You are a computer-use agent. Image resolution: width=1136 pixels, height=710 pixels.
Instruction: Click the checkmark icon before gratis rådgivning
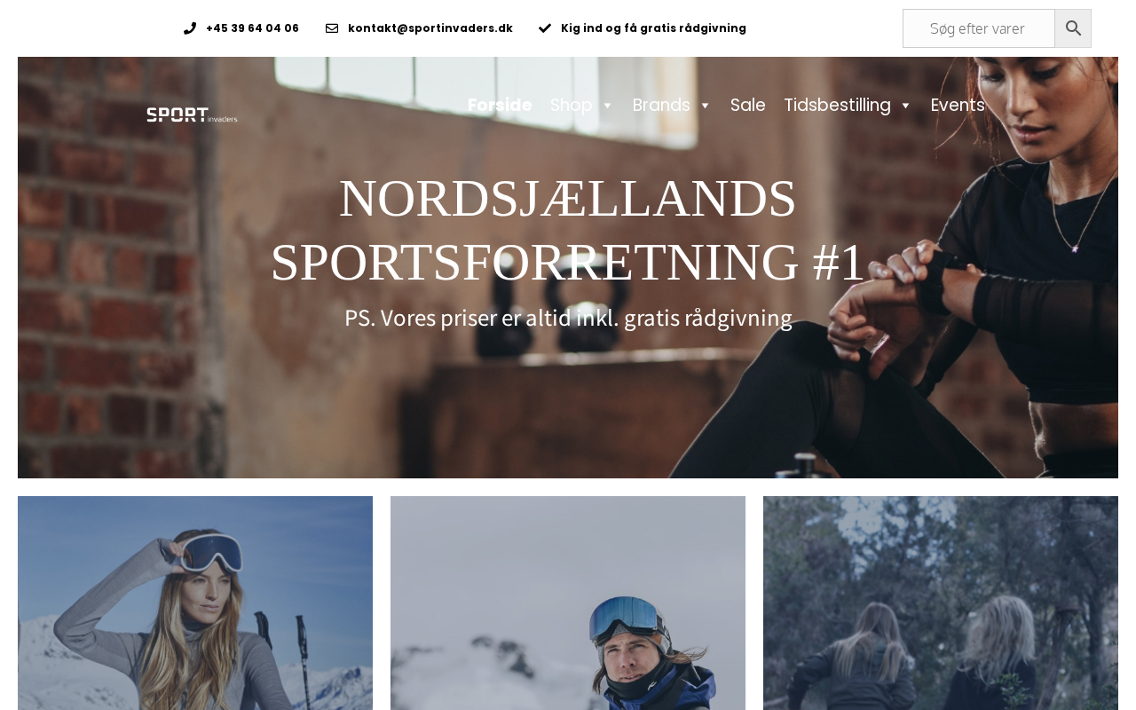pos(545,28)
